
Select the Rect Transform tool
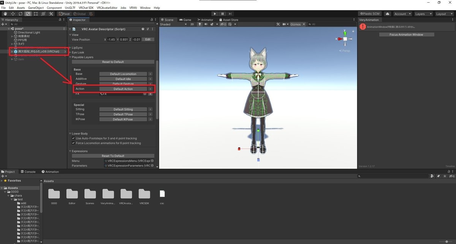click(35, 14)
